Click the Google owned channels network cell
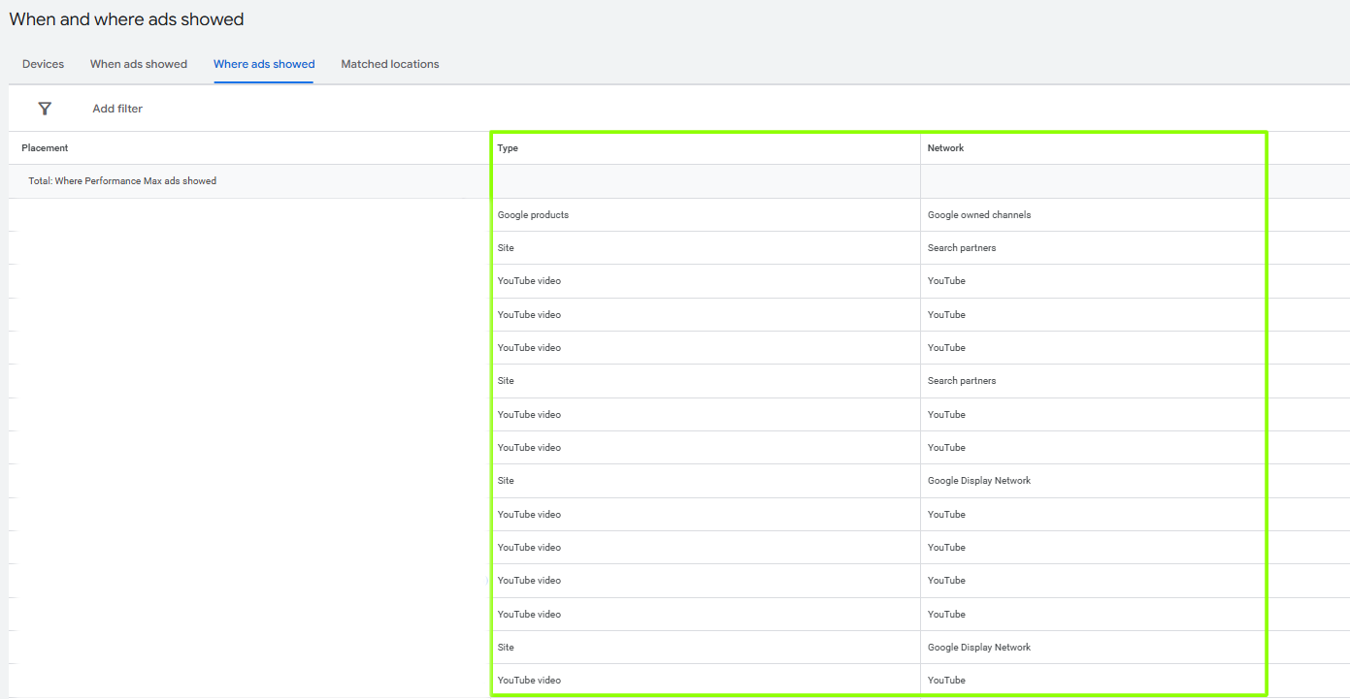This screenshot has width=1350, height=699. pos(976,214)
